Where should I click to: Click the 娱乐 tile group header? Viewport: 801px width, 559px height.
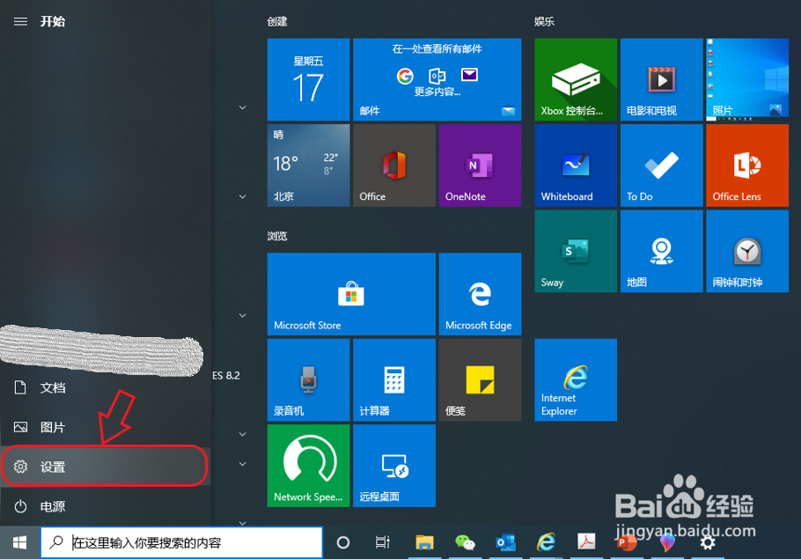(544, 21)
